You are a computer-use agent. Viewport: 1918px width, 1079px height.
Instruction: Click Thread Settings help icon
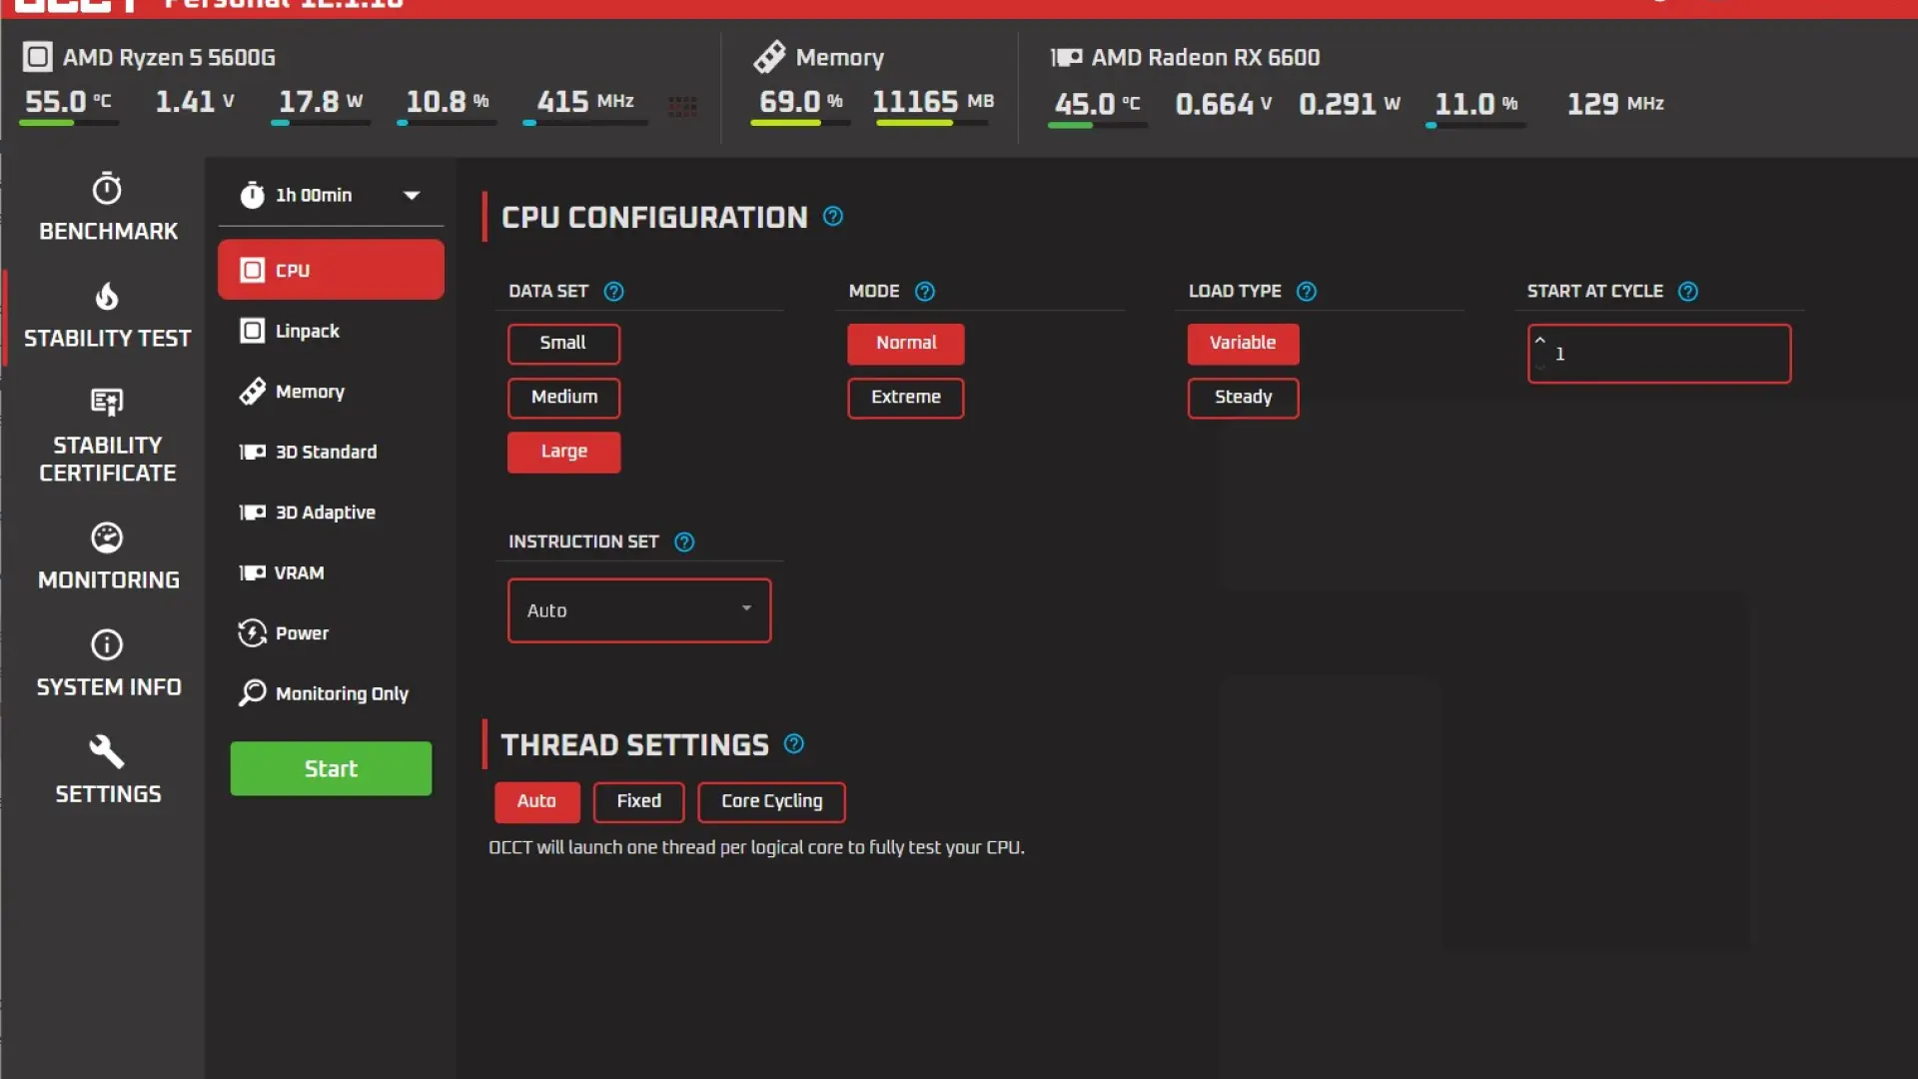[x=793, y=744]
